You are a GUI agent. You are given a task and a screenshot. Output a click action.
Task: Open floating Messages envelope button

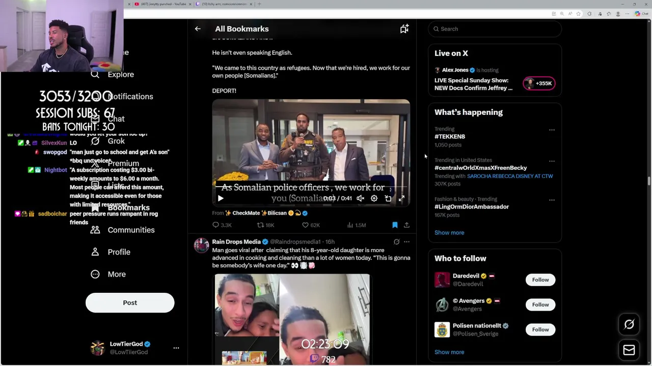coord(629,350)
